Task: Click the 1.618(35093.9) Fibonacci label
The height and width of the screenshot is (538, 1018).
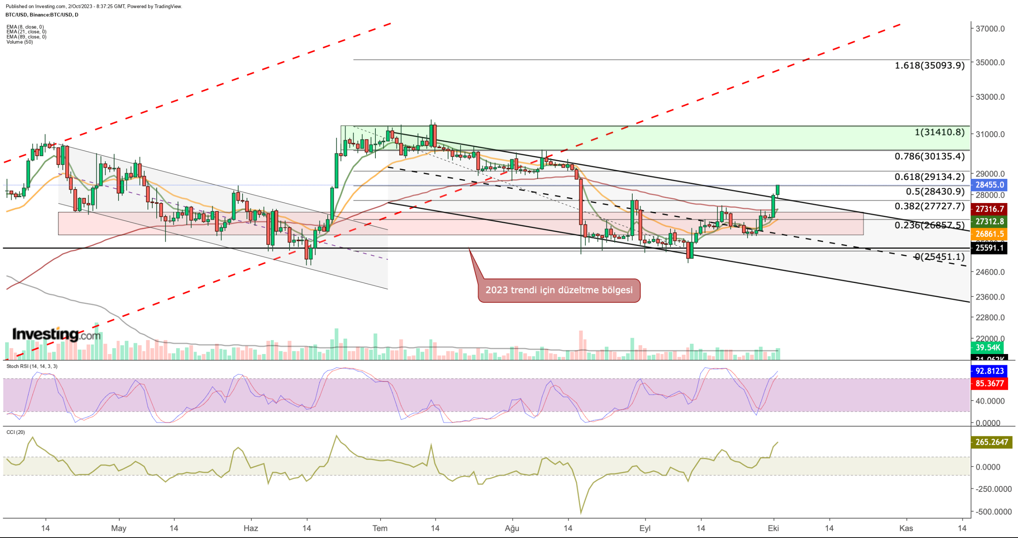Action: point(930,66)
